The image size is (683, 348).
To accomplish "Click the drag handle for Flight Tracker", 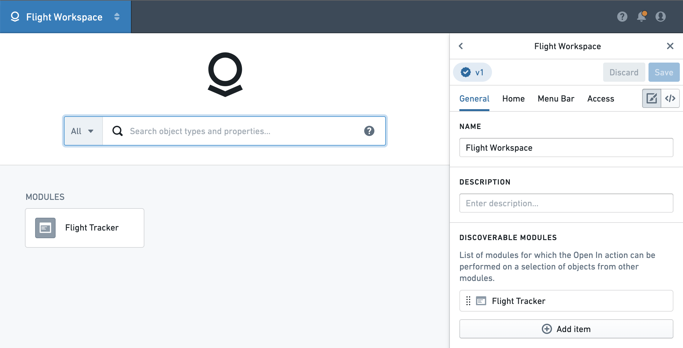I will point(468,301).
